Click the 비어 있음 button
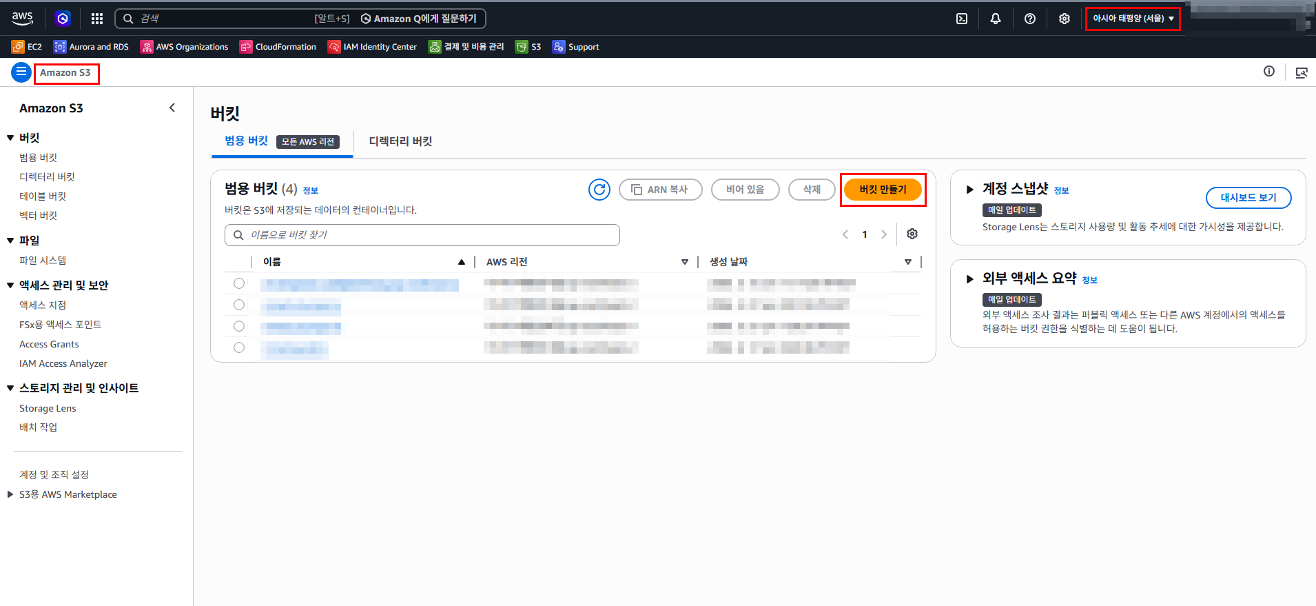This screenshot has height=606, width=1316. 745,190
